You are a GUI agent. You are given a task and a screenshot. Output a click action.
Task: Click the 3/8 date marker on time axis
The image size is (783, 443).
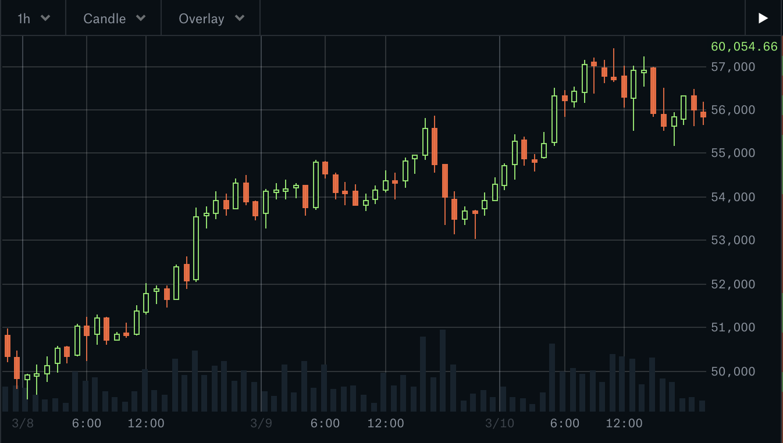[x=23, y=423]
